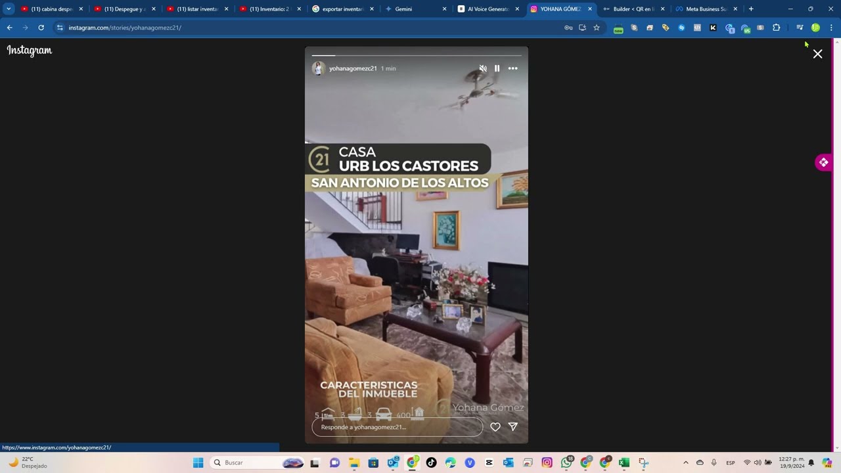Unmute the Instagram story audio
Screen dimensions: 841x473
(x=482, y=68)
